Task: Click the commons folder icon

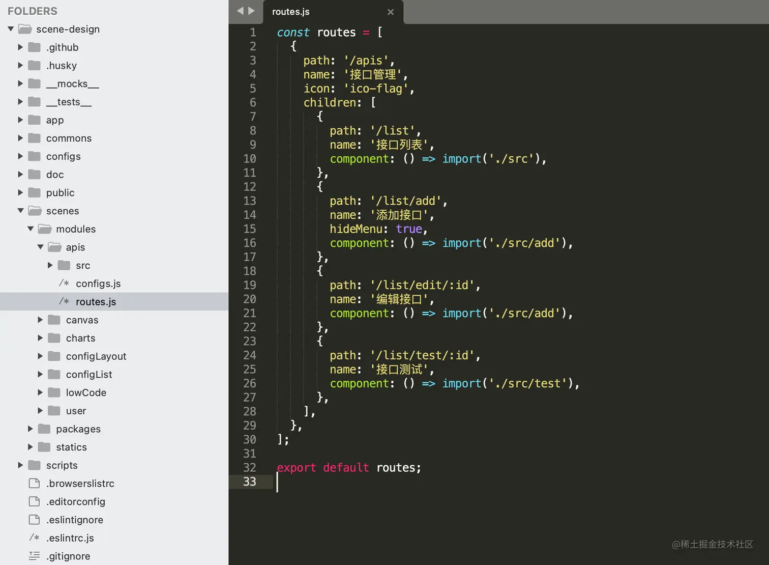Action: [x=34, y=138]
